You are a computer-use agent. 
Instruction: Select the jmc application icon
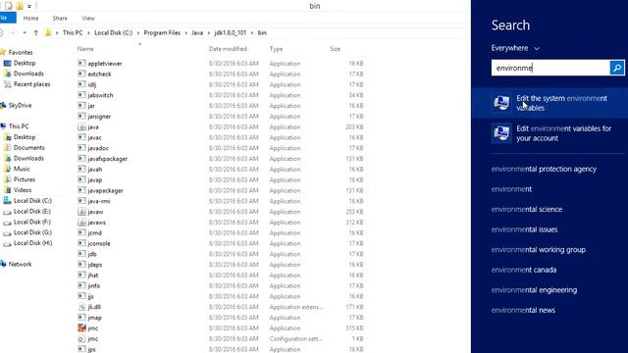point(81,328)
